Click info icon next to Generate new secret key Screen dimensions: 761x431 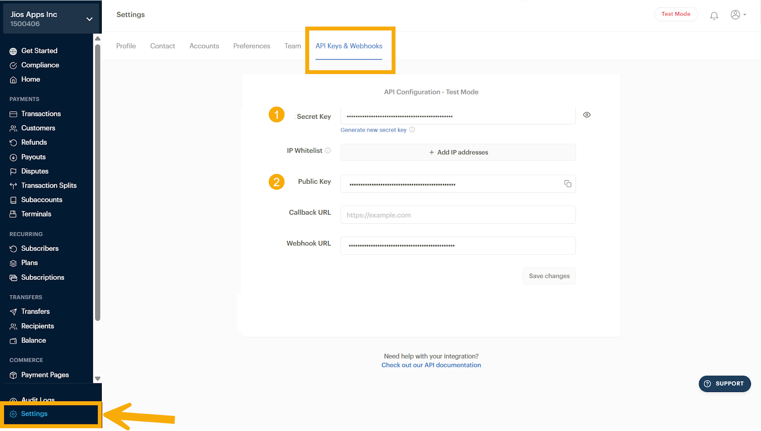pos(412,129)
